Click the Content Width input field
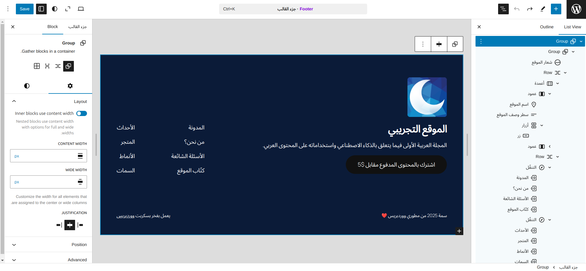The width and height of the screenshot is (586, 271). (x=44, y=156)
